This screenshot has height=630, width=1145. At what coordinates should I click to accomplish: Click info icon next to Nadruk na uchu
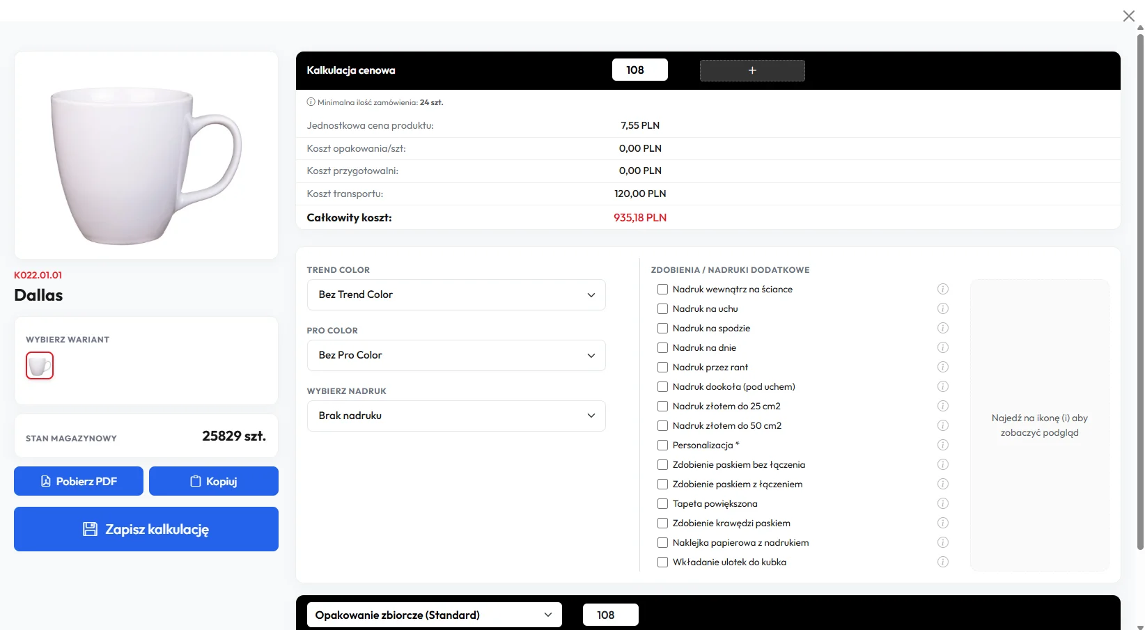point(943,308)
